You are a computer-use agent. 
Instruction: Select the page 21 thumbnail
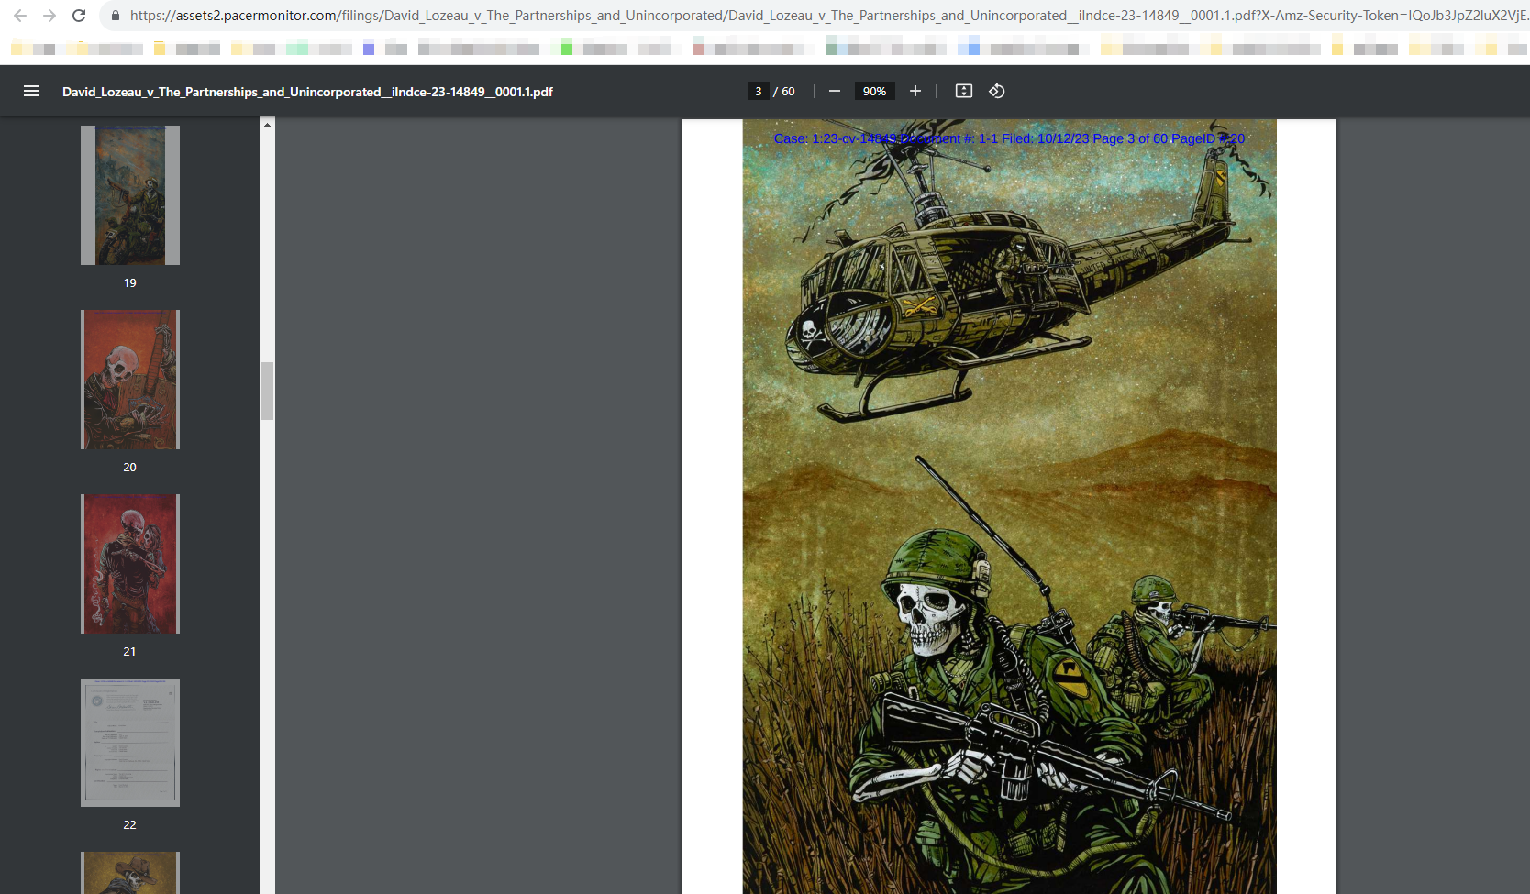pos(130,564)
